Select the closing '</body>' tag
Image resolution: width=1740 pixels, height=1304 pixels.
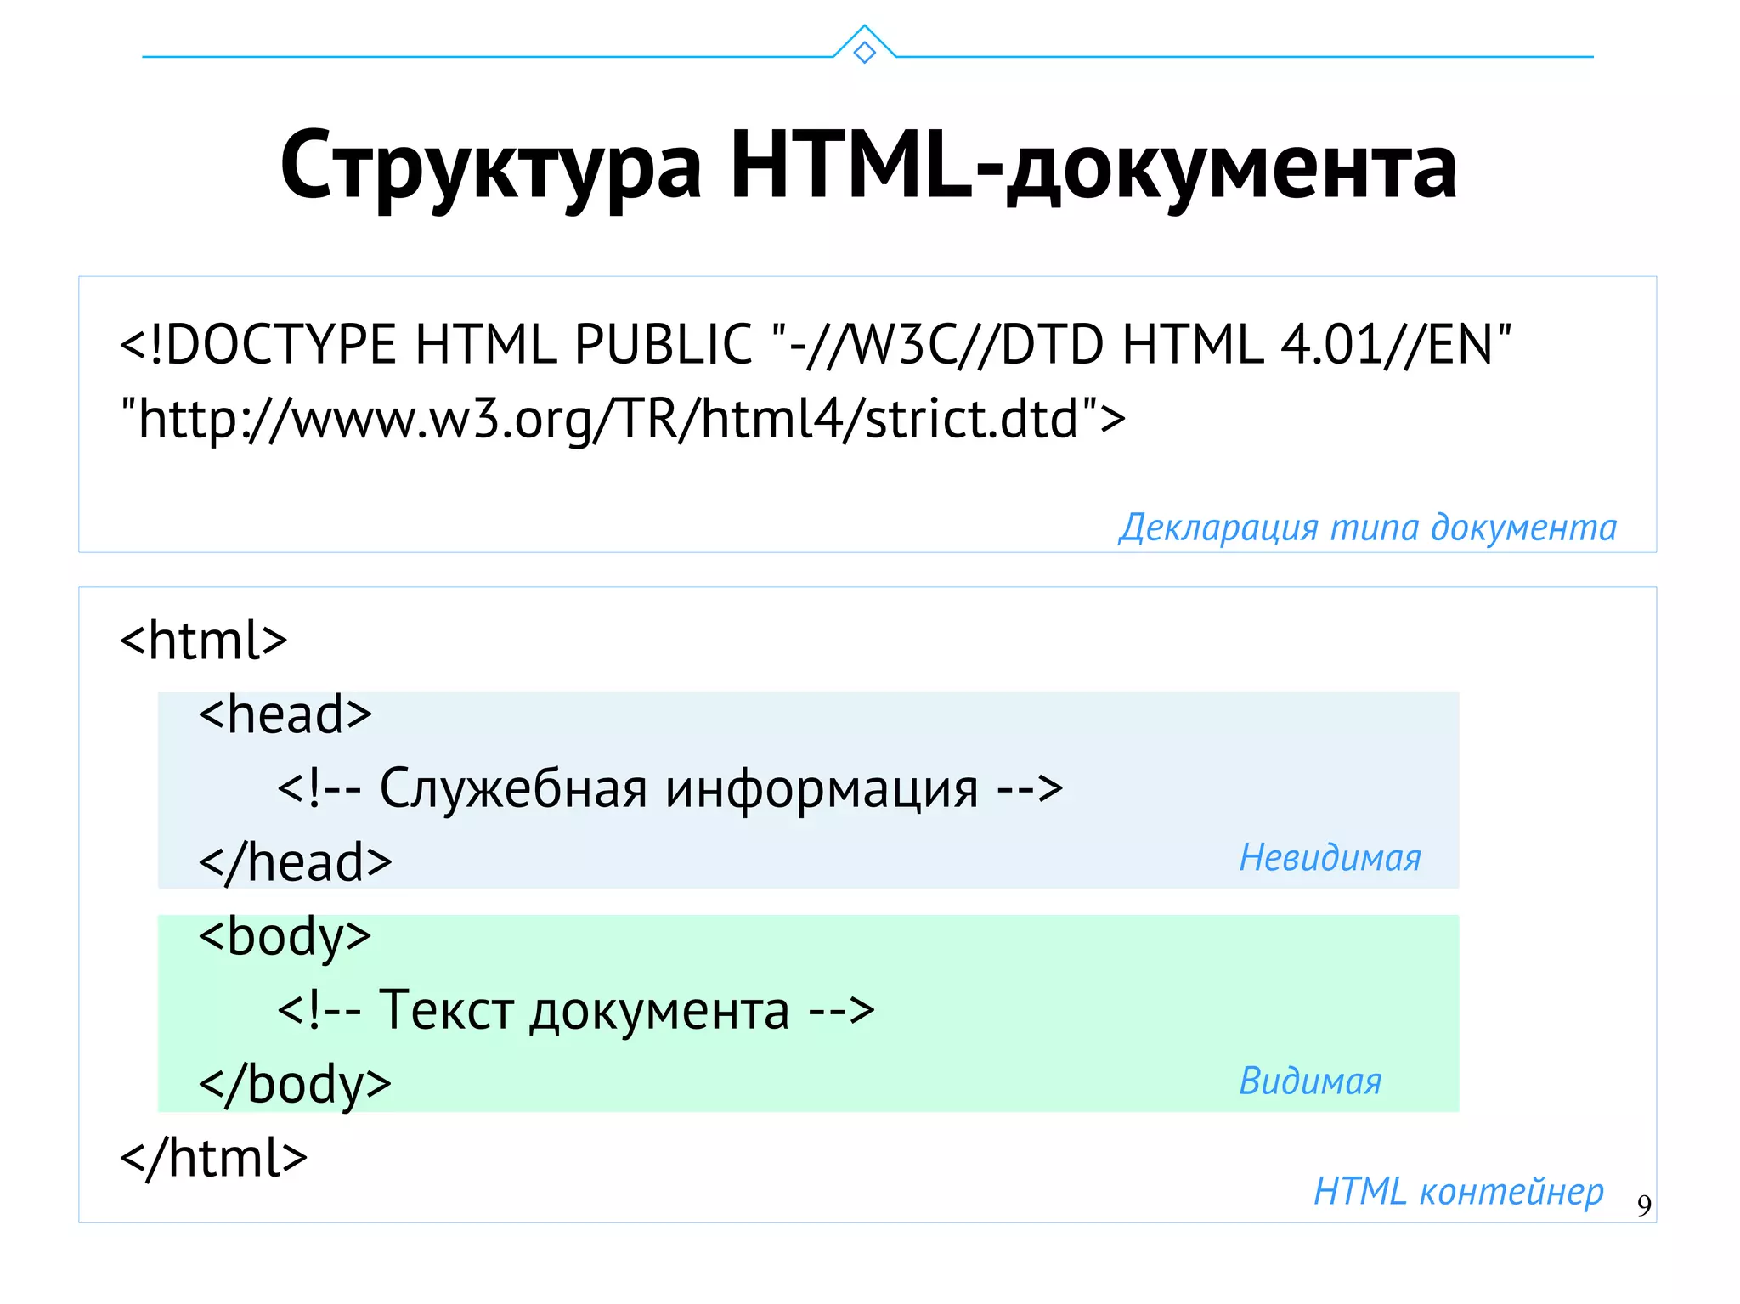pyautogui.click(x=295, y=1086)
